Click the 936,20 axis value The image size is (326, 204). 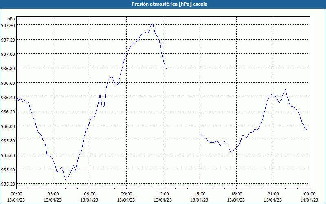click(x=8, y=111)
